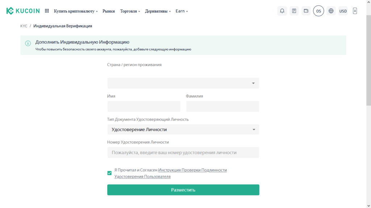371x208 pixels.
Task: Open the wallet assets icon
Action: pos(306,11)
